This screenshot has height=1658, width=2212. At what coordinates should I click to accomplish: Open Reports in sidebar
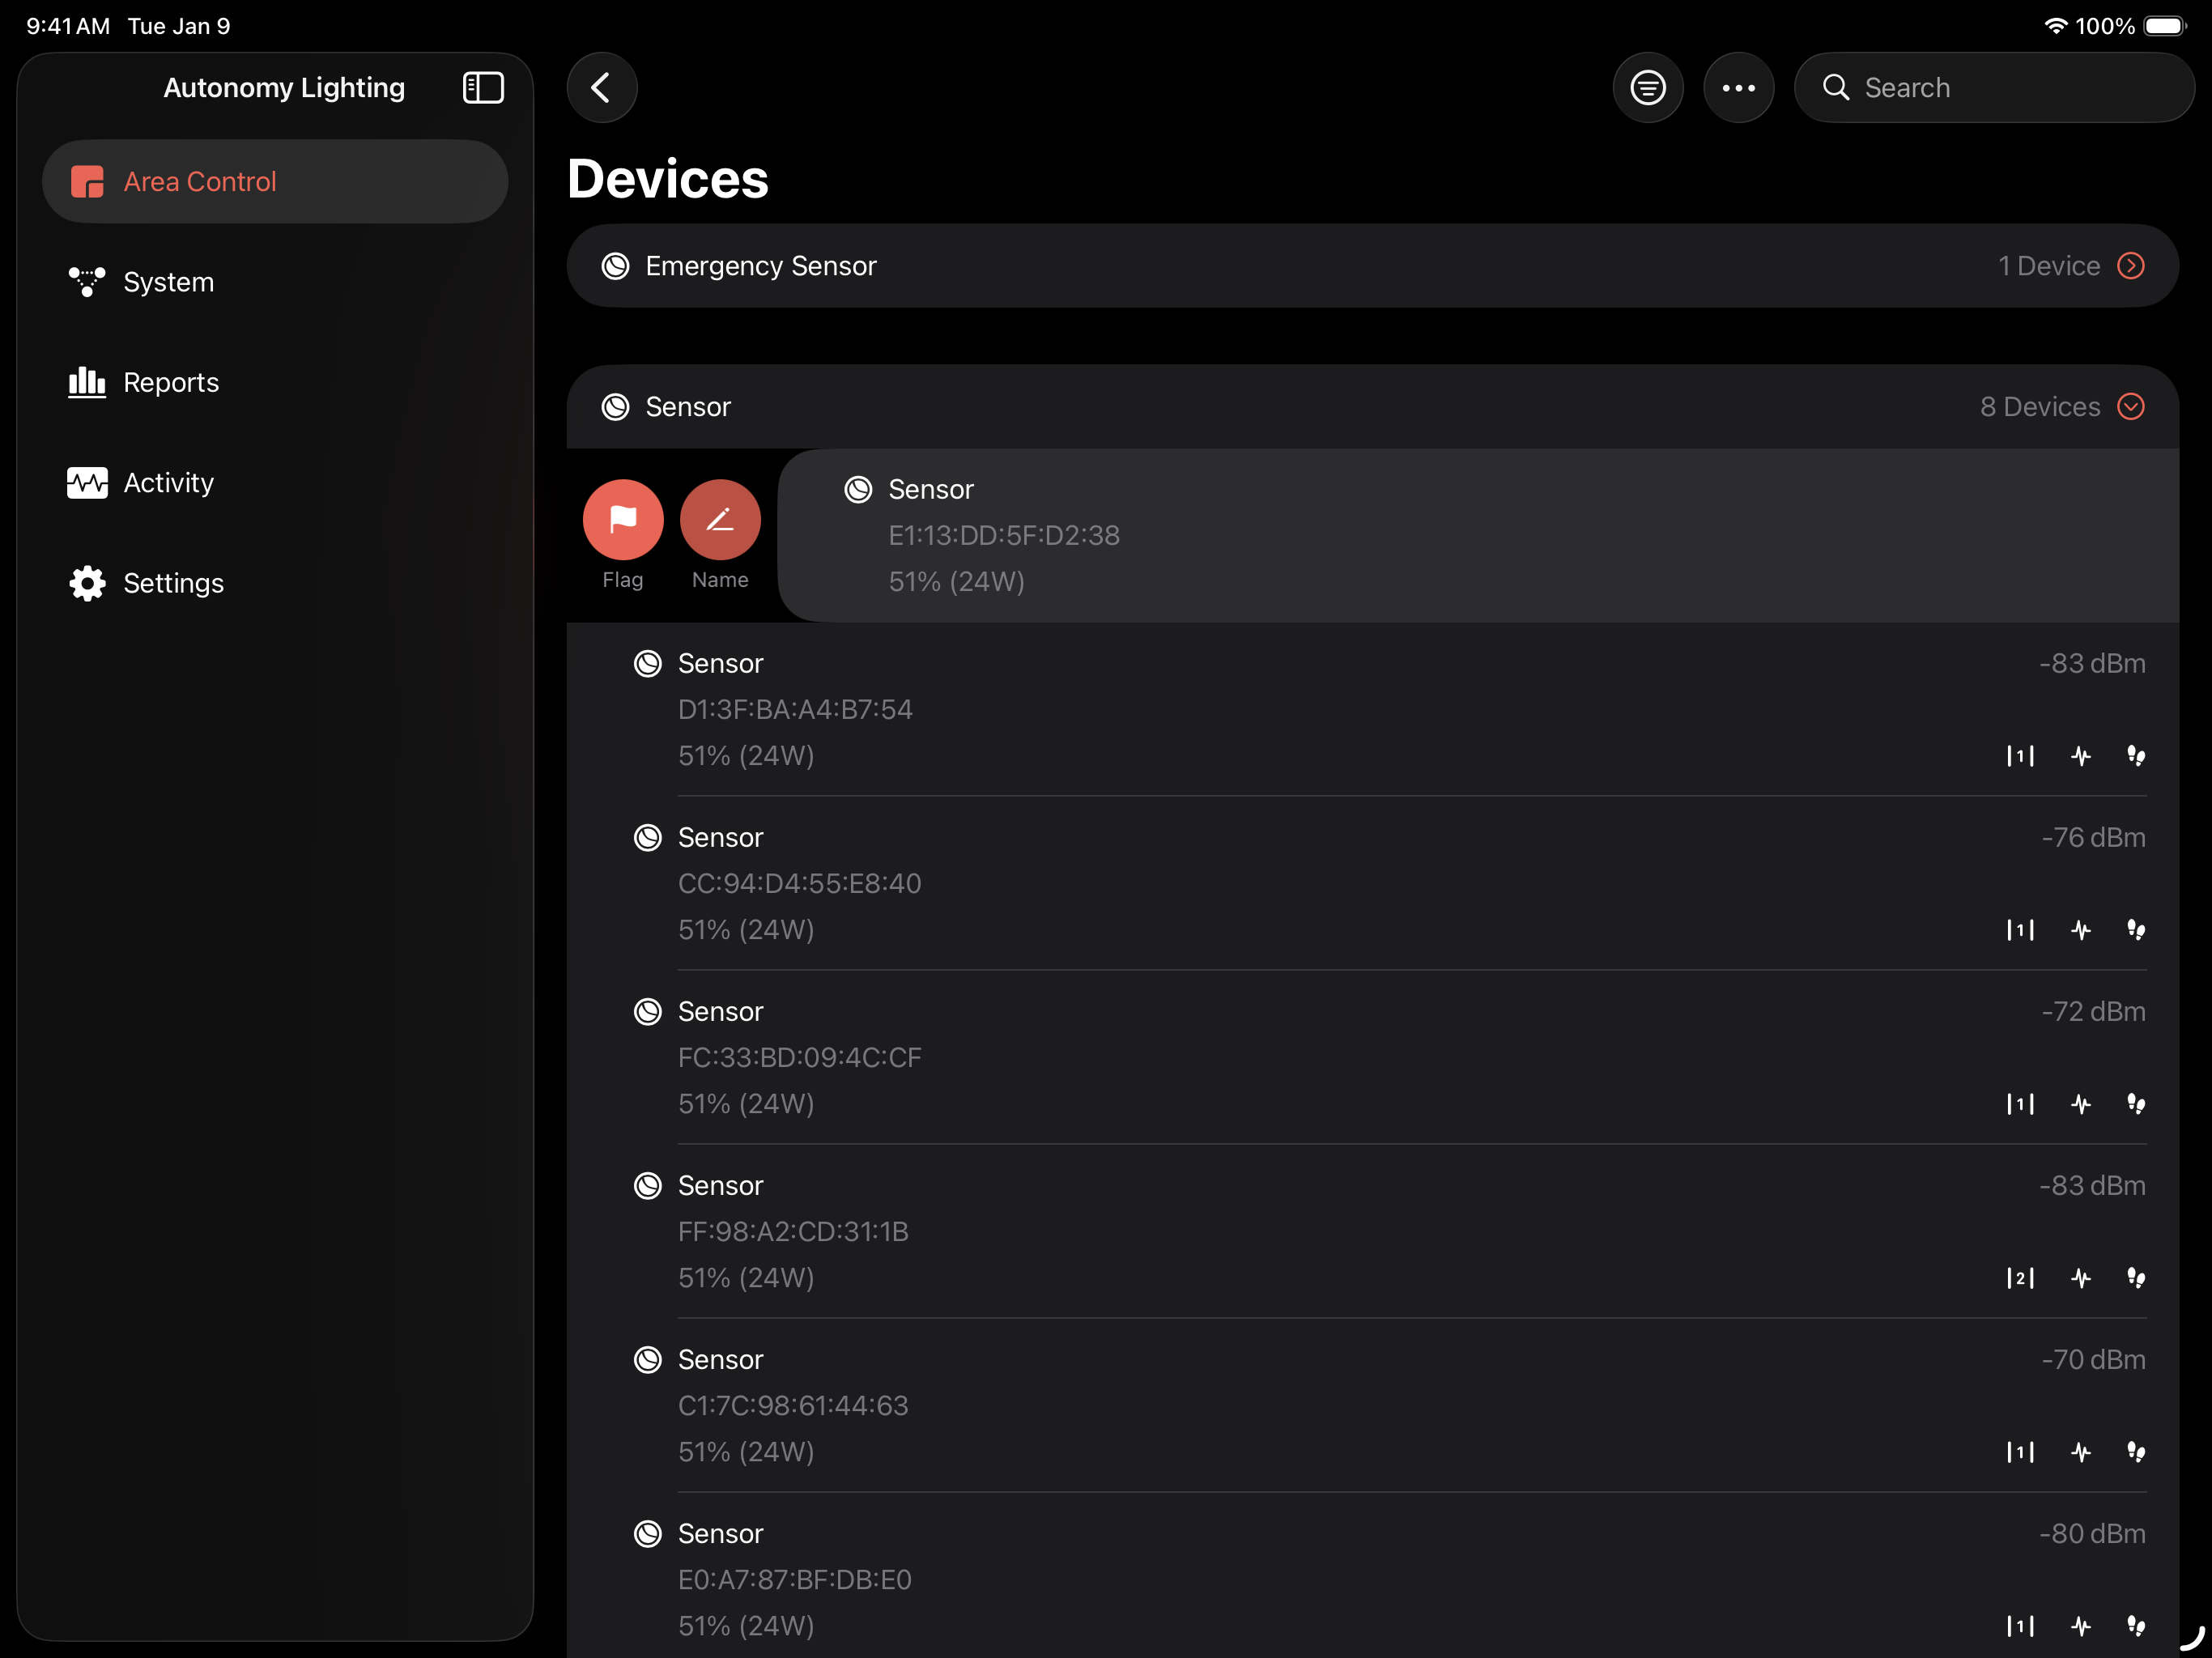click(x=275, y=382)
